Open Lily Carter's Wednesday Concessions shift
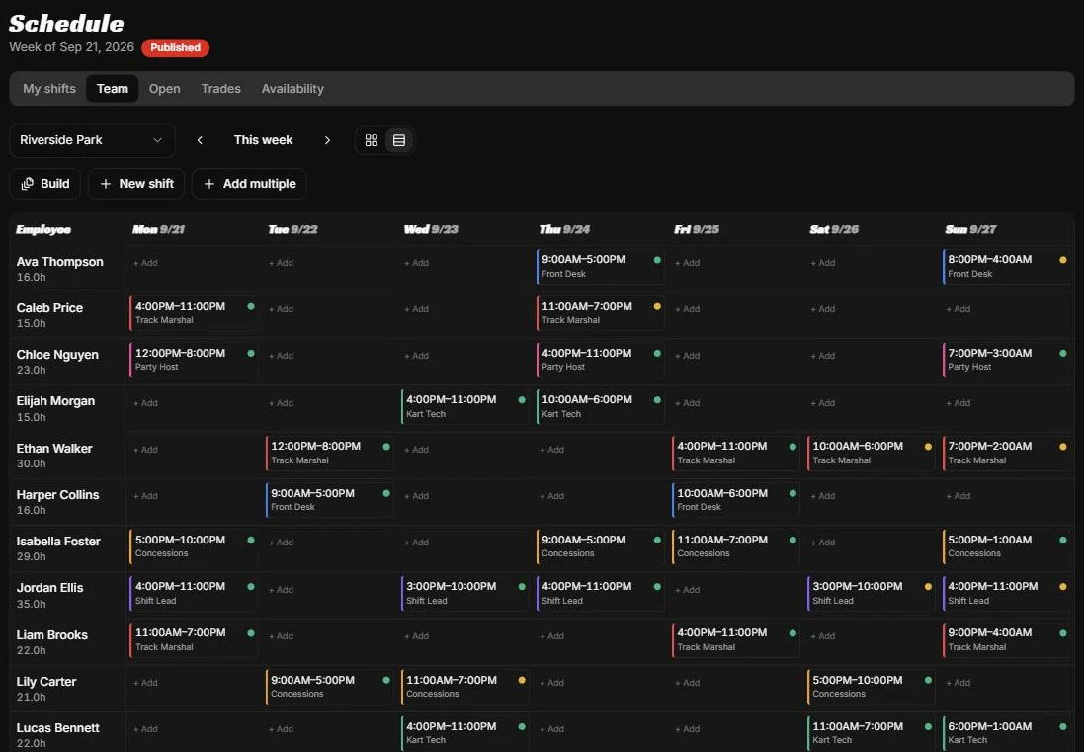 tap(464, 687)
